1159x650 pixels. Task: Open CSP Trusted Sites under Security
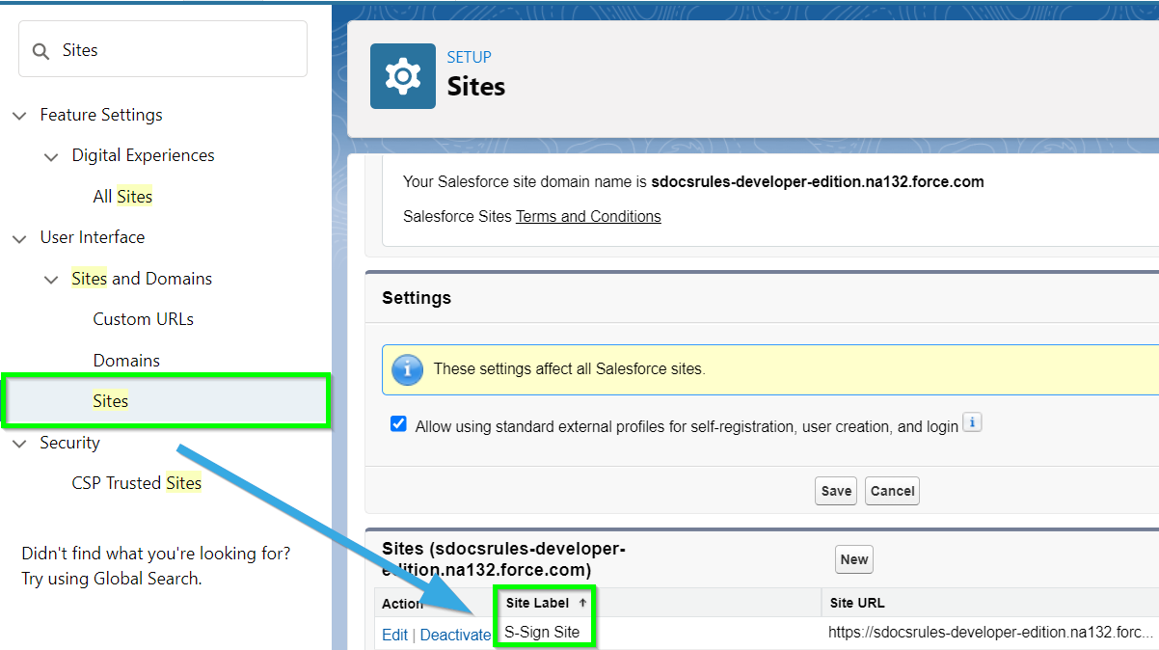coord(137,483)
